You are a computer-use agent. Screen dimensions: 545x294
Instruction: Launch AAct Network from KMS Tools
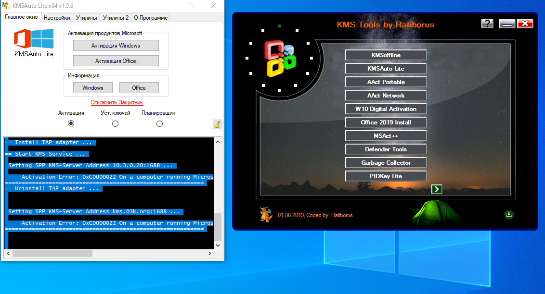[386, 95]
